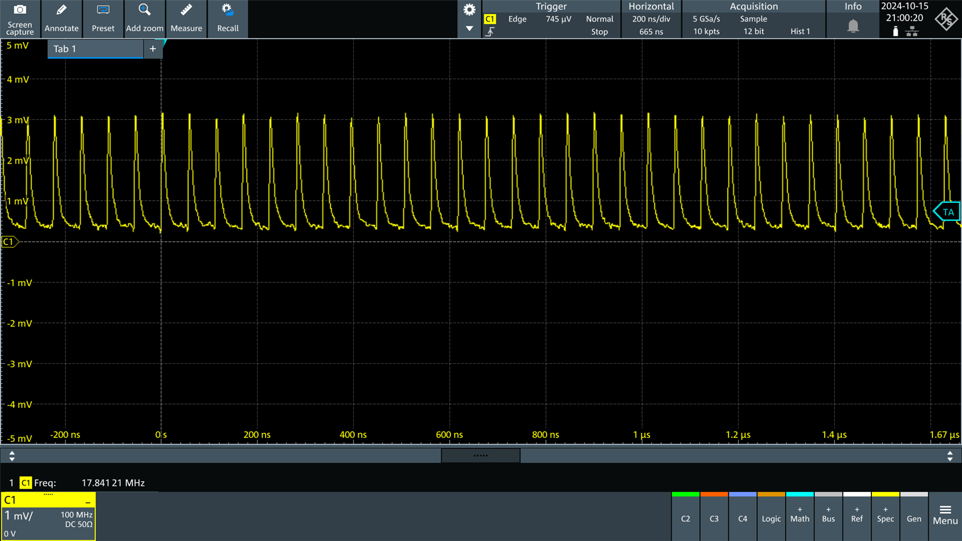The height and width of the screenshot is (541, 962).
Task: Open the Trigger settings panel header
Action: coord(551,6)
